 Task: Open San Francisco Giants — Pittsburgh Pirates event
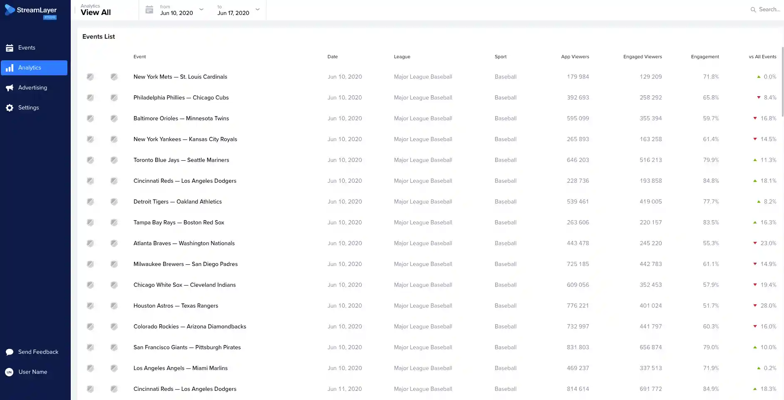(x=187, y=348)
